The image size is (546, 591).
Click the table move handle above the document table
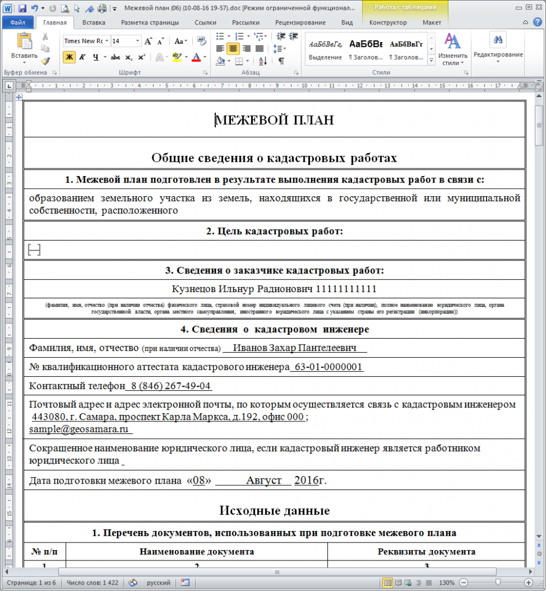point(19,97)
